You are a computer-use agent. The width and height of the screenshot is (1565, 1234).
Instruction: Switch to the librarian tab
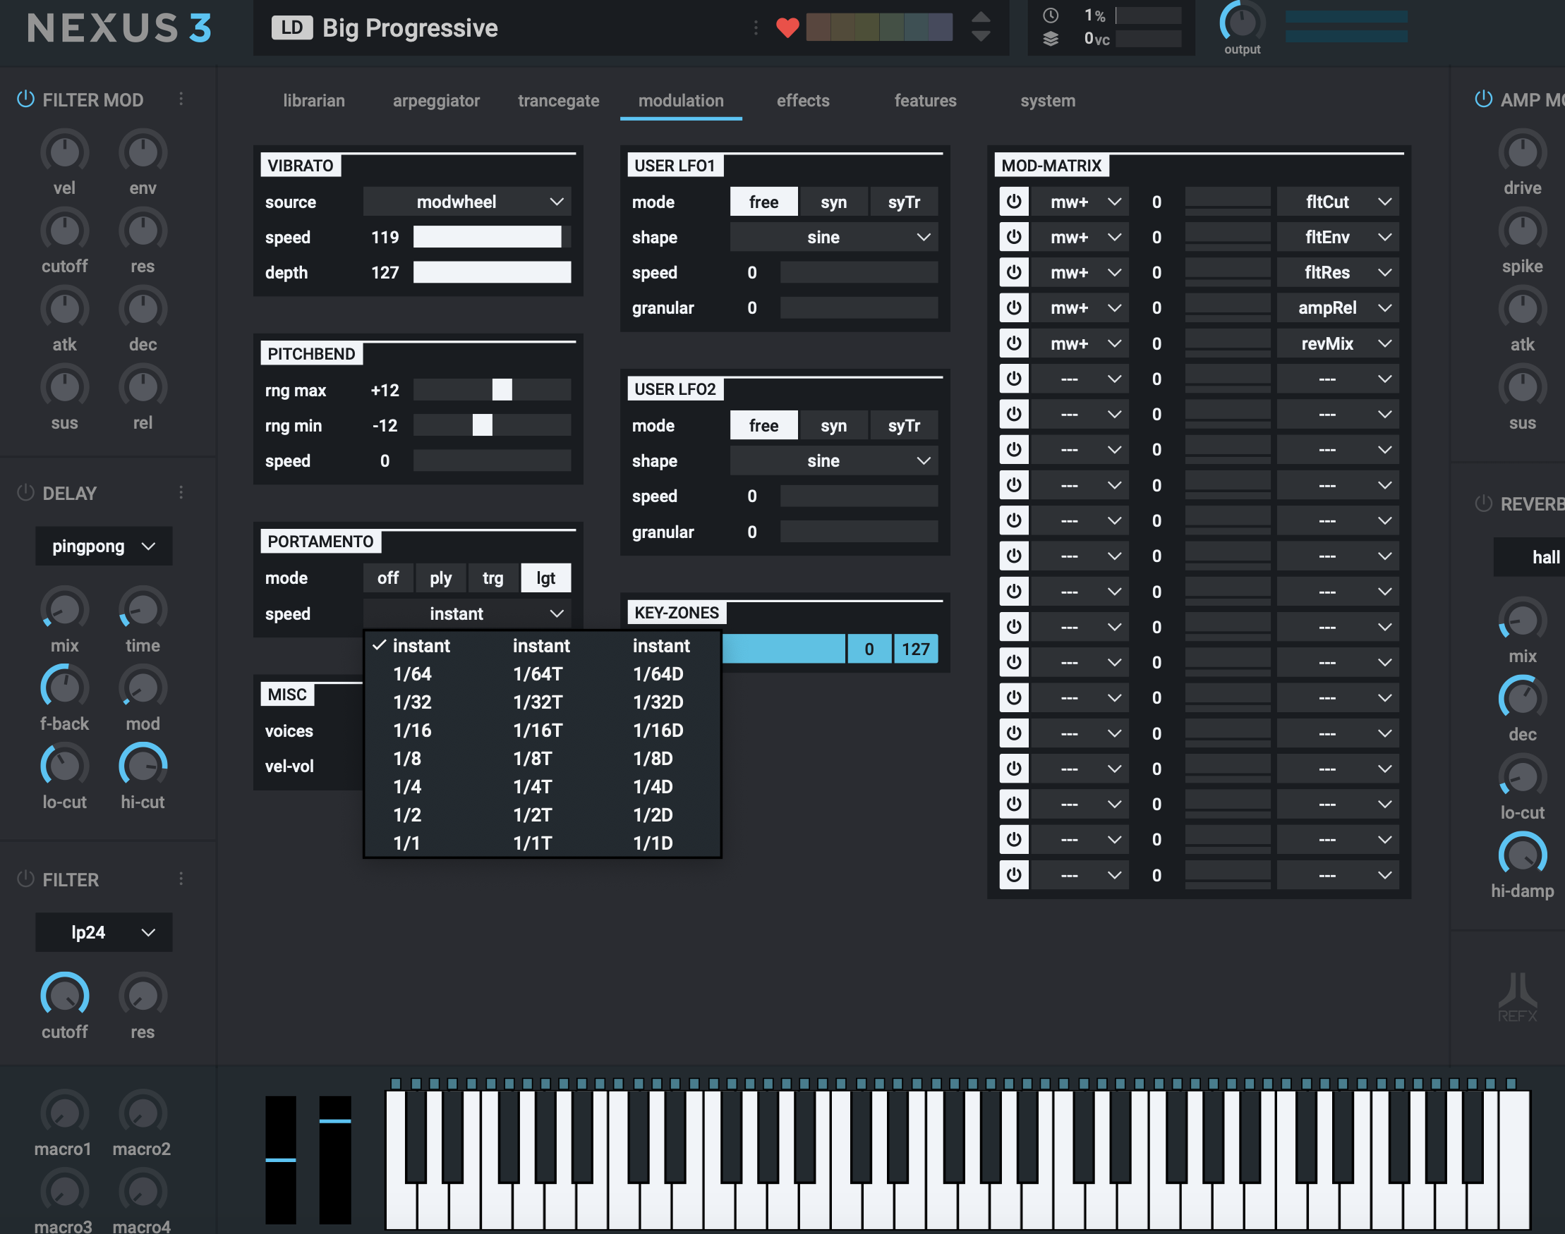pos(314,100)
